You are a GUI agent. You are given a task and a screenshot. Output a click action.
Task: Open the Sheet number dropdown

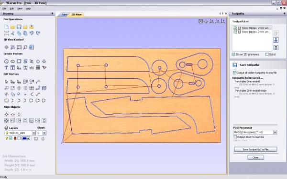point(44,133)
